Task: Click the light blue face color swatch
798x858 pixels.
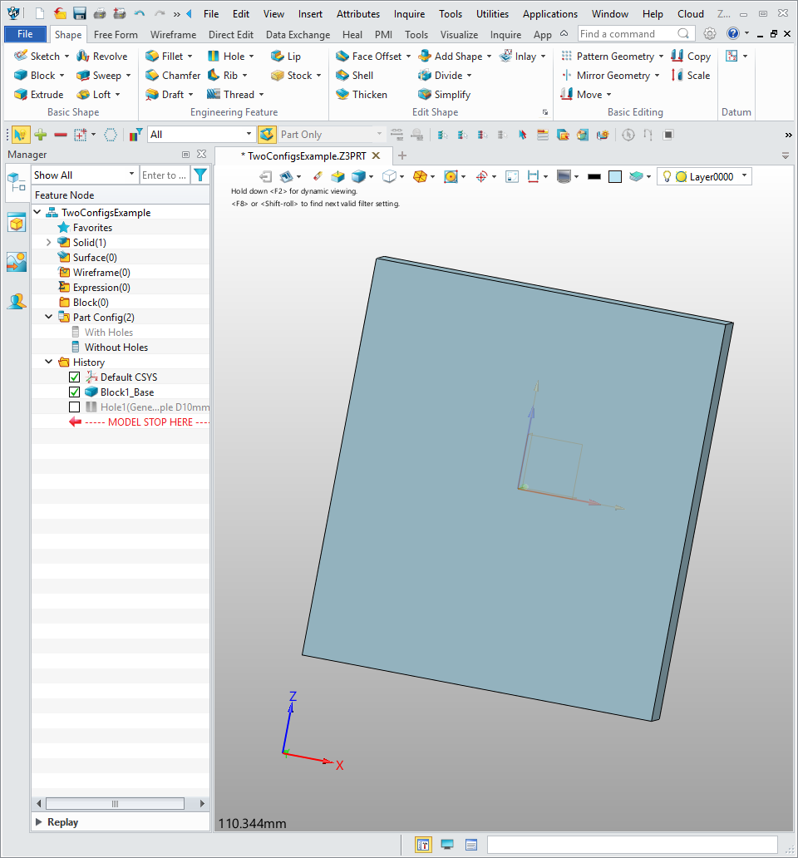Action: click(x=615, y=176)
